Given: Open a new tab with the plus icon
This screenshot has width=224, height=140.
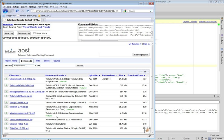Looking at the screenshot, I should pyautogui.click(x=44, y=20).
